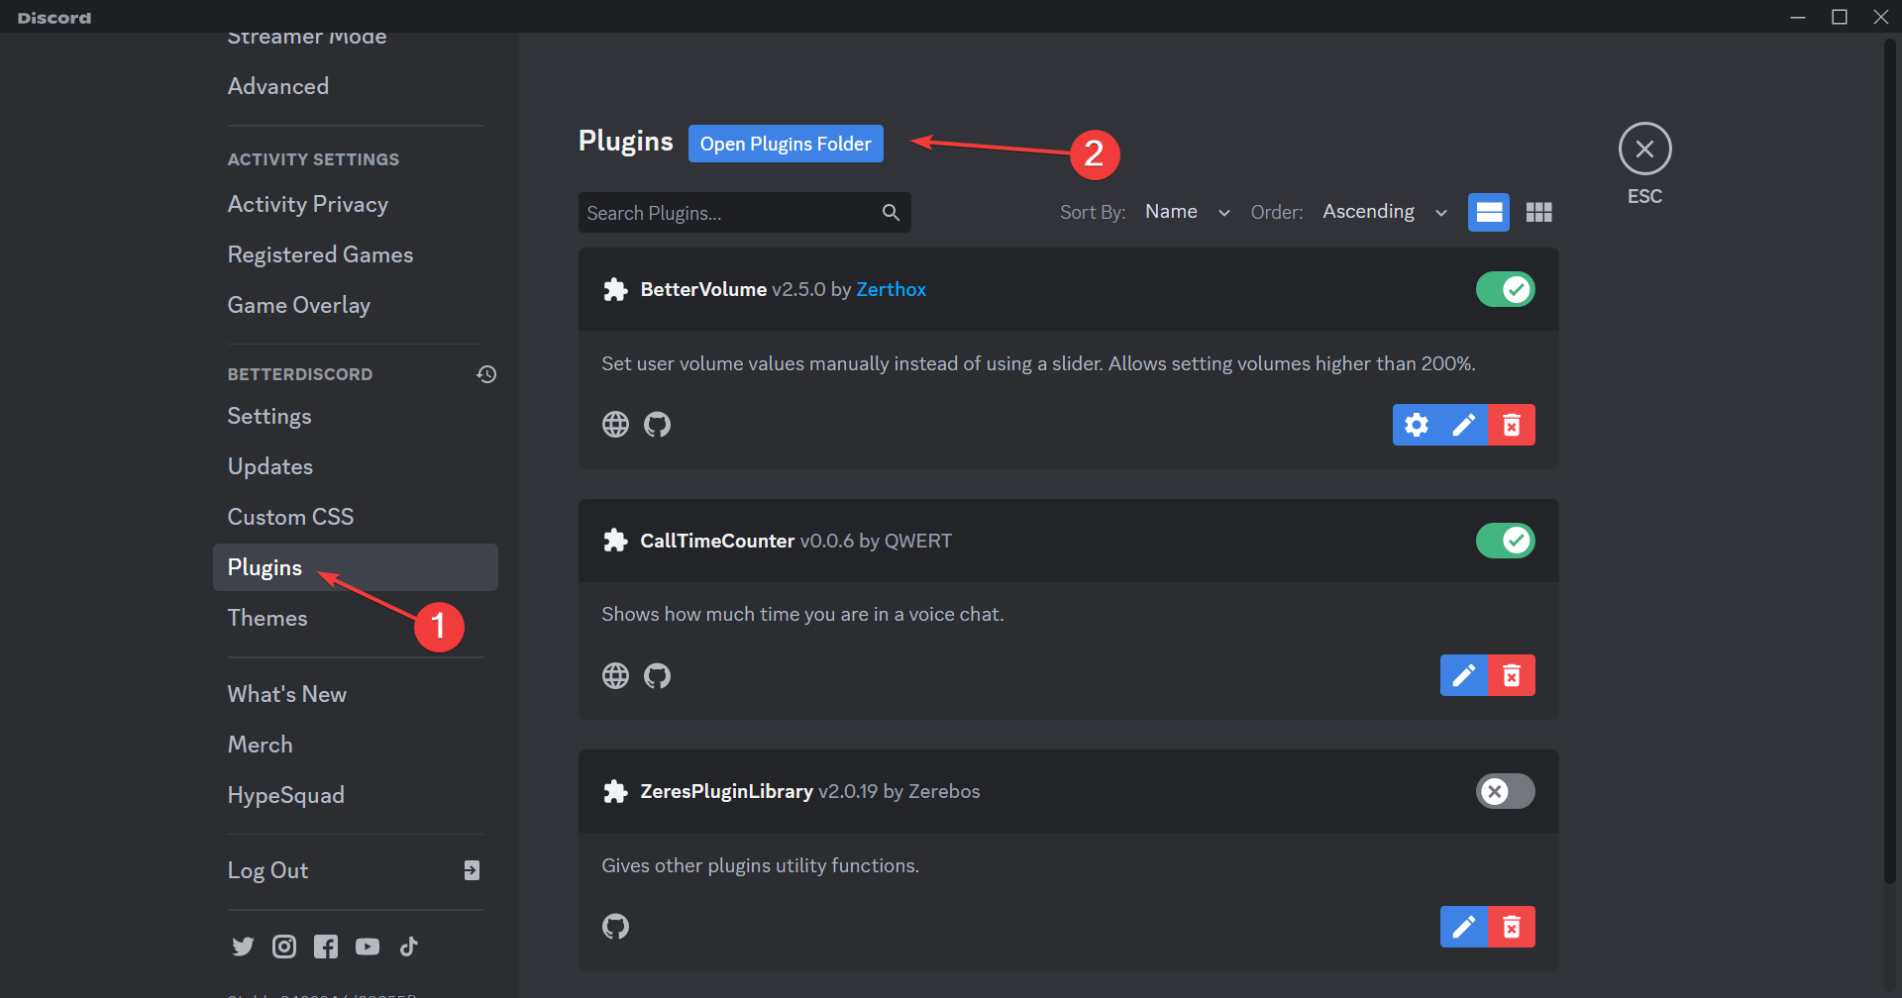Image resolution: width=1902 pixels, height=998 pixels.
Task: Edit the CallTimeCounter plugin
Action: point(1464,675)
